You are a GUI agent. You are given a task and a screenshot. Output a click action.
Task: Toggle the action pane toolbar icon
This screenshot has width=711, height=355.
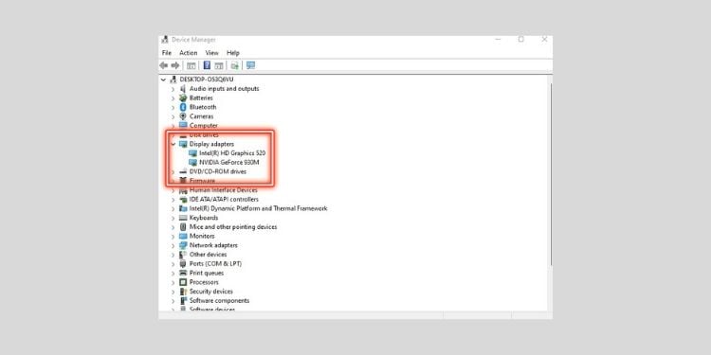coord(219,65)
